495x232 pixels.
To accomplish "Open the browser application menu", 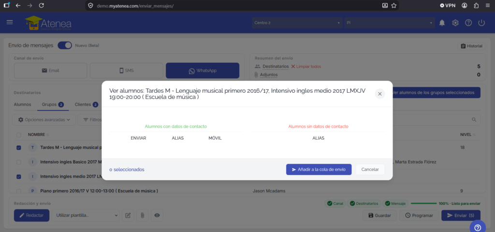I will [488, 5].
